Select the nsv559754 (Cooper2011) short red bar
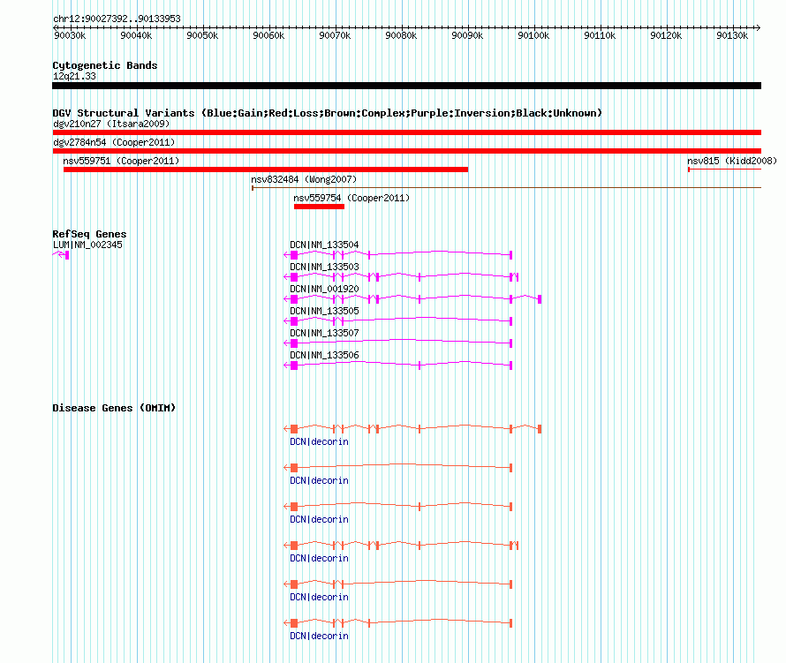The width and height of the screenshot is (786, 663). [x=319, y=207]
